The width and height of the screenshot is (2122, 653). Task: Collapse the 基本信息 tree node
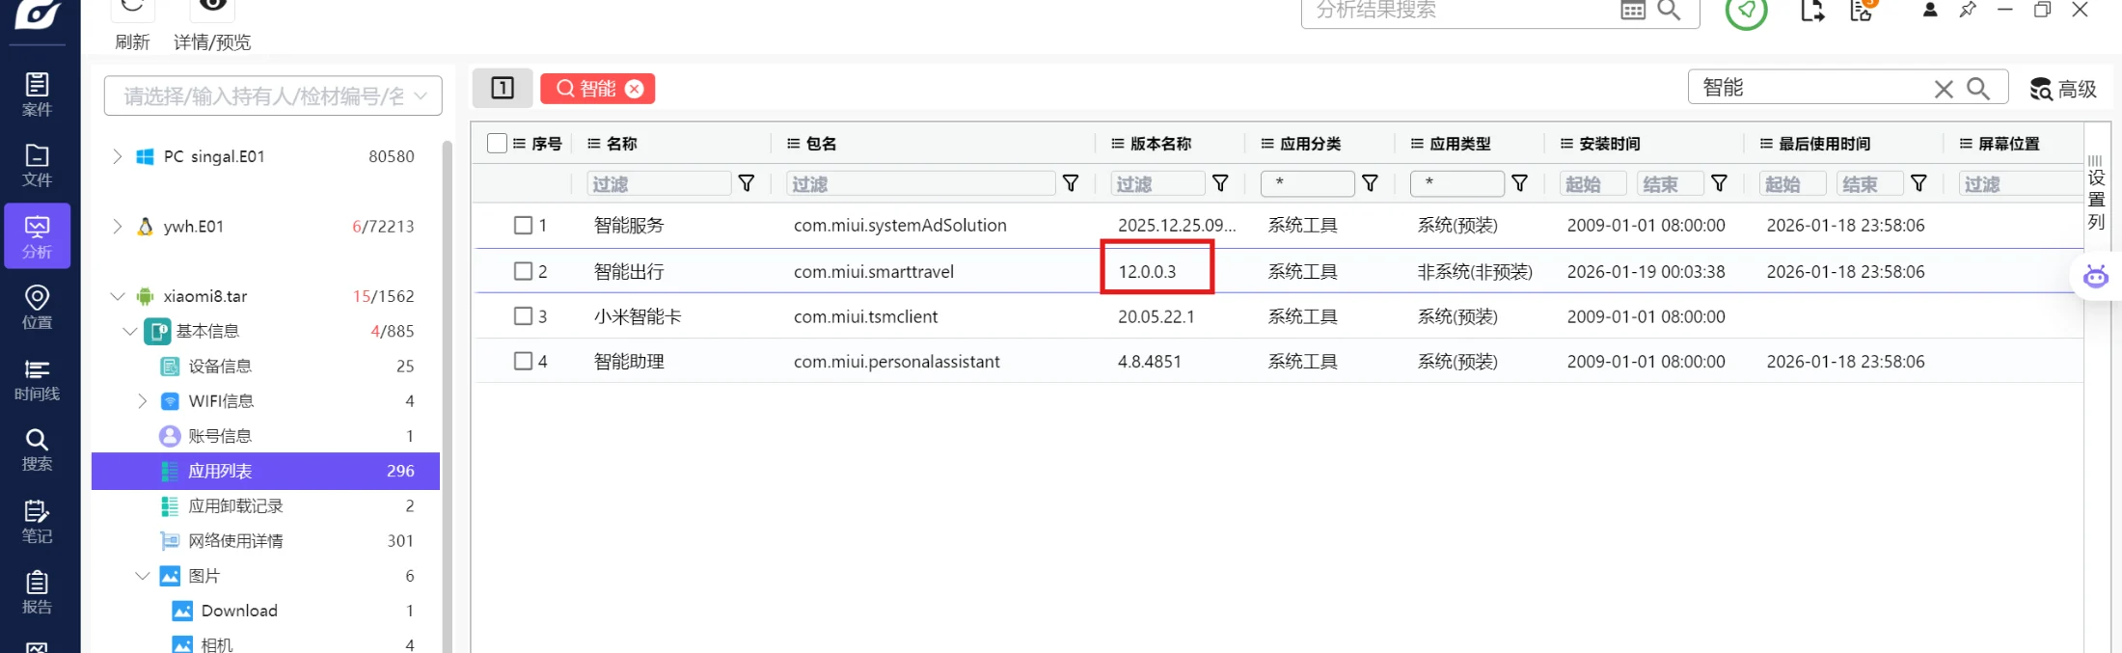click(x=130, y=331)
